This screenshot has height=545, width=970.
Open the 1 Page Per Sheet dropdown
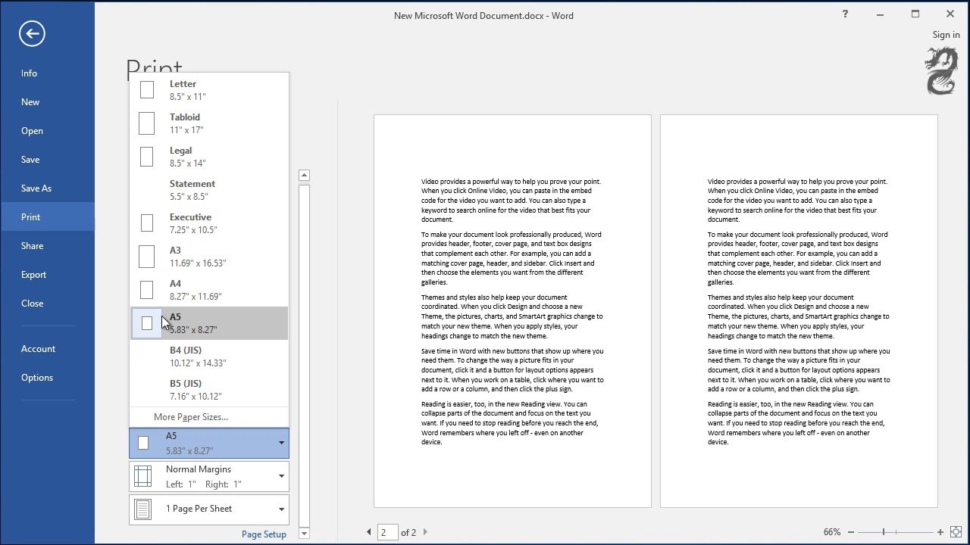(209, 509)
